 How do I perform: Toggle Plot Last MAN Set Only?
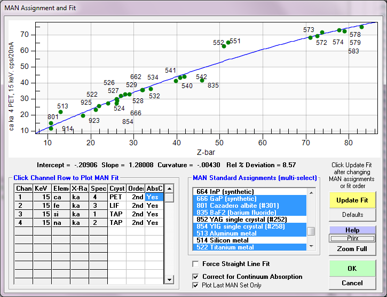coord(196,285)
